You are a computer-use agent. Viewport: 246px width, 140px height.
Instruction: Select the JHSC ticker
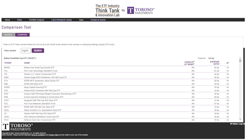click(7, 117)
